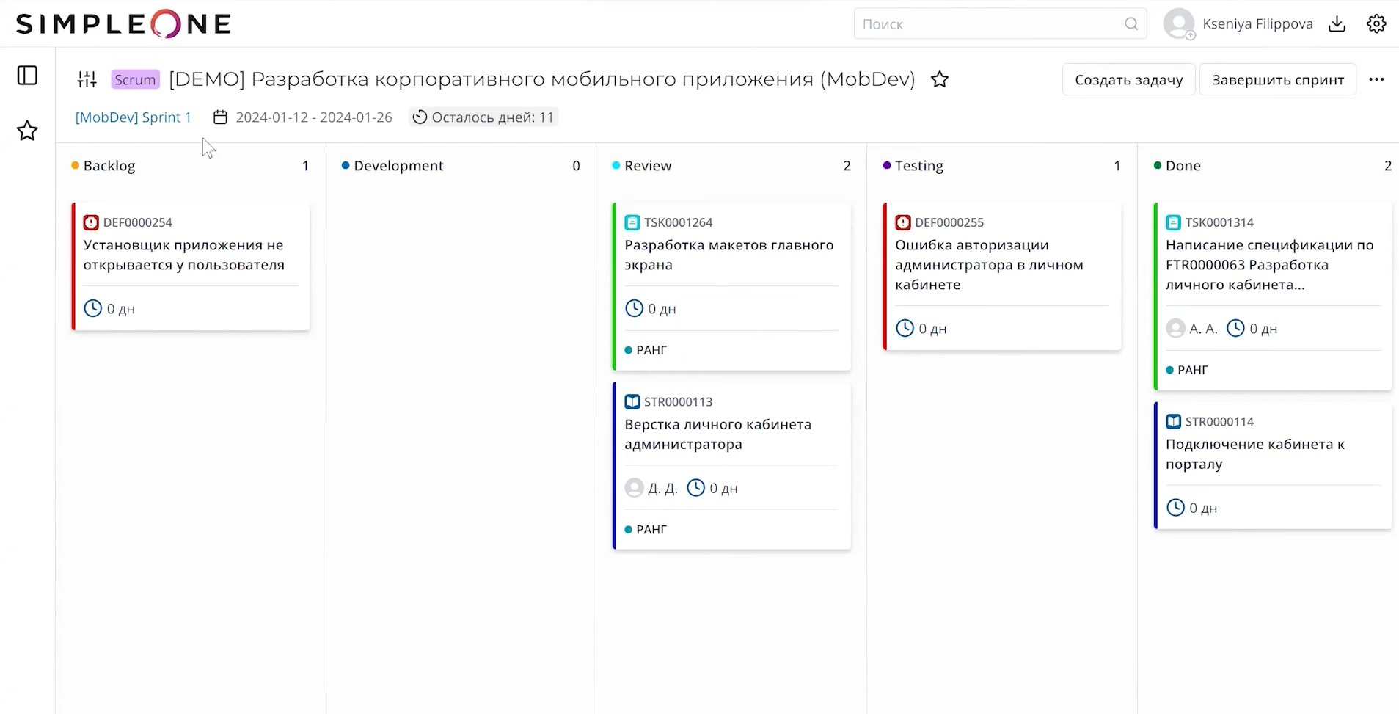The width and height of the screenshot is (1399, 714).
Task: Click the defect icon on card DEF0000254
Action: (x=90, y=222)
